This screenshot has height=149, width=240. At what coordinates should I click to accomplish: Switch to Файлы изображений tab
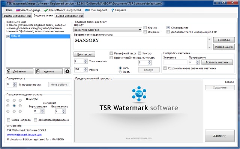click(x=17, y=16)
